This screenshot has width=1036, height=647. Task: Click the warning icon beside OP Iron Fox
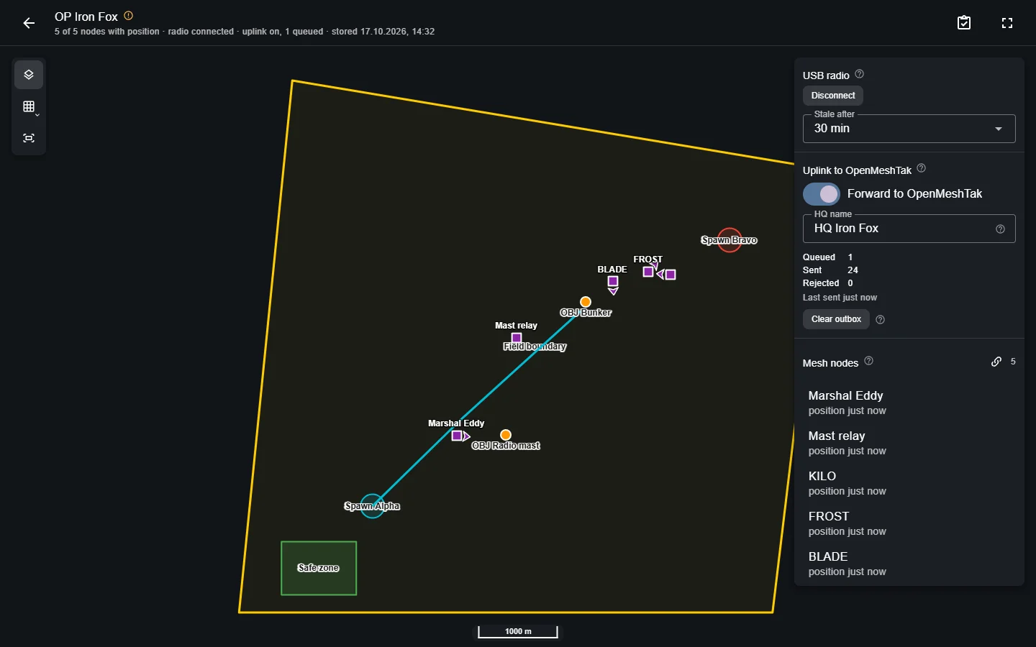(x=129, y=16)
